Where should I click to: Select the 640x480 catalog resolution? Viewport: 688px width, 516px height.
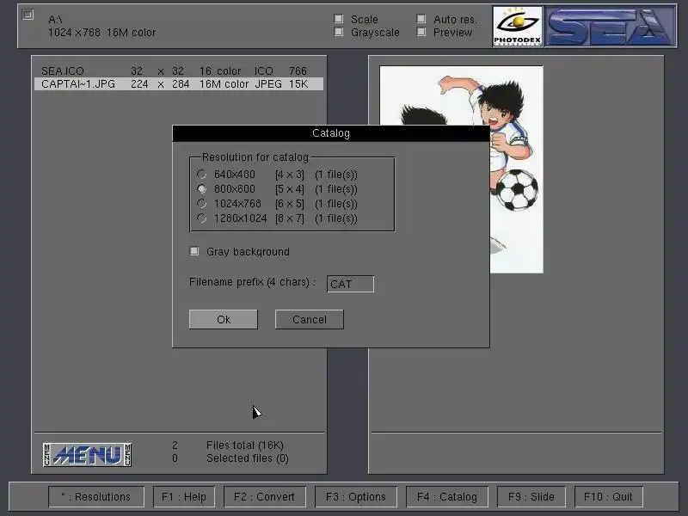tap(201, 175)
